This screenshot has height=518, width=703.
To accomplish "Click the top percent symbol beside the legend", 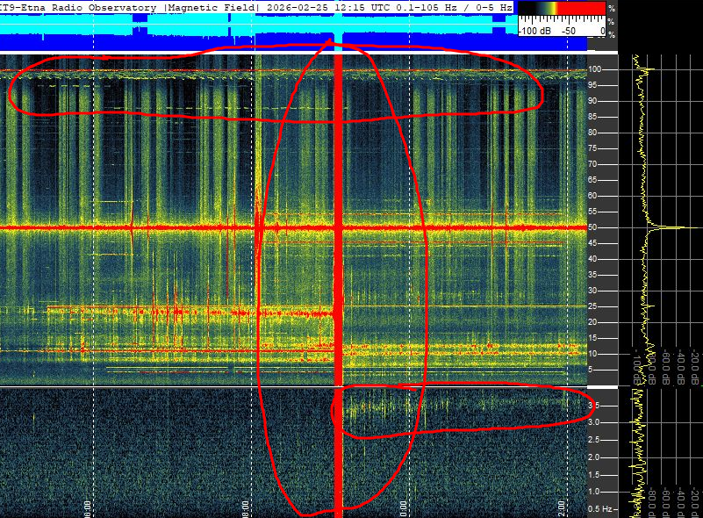I will [x=611, y=7].
